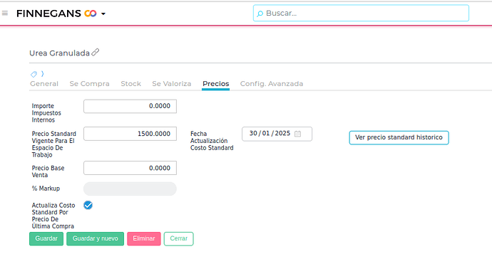Image resolution: width=492 pixels, height=276 pixels.
Task: Click the Importe Impuestos Internos label
Action: pyautogui.click(x=46, y=113)
